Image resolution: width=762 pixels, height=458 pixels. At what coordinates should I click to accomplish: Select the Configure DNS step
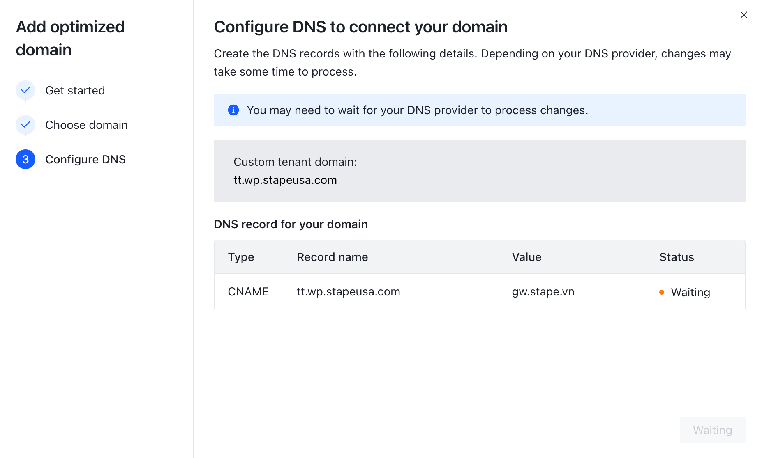[x=85, y=159]
